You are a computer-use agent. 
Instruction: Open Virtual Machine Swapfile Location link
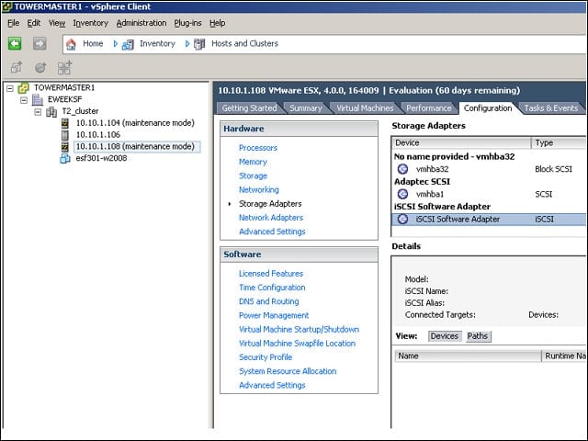297,344
